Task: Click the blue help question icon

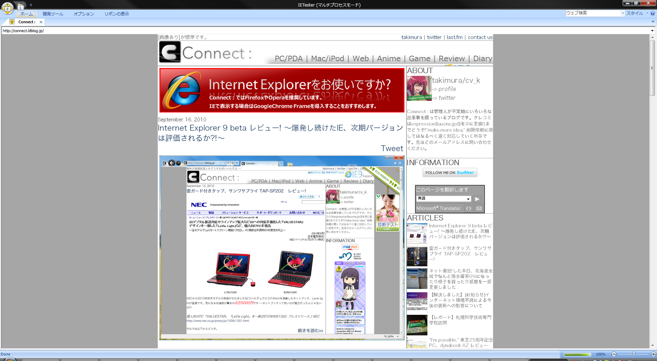Action: 653,13
